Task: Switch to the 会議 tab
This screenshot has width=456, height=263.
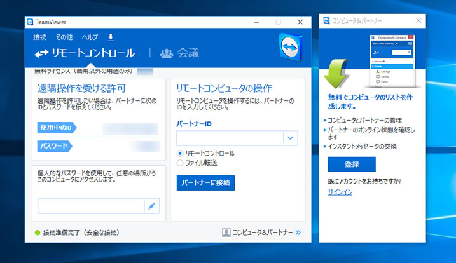Action: (179, 53)
